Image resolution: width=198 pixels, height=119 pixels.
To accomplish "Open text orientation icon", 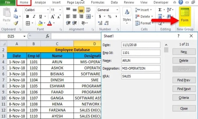I will click(84, 23).
